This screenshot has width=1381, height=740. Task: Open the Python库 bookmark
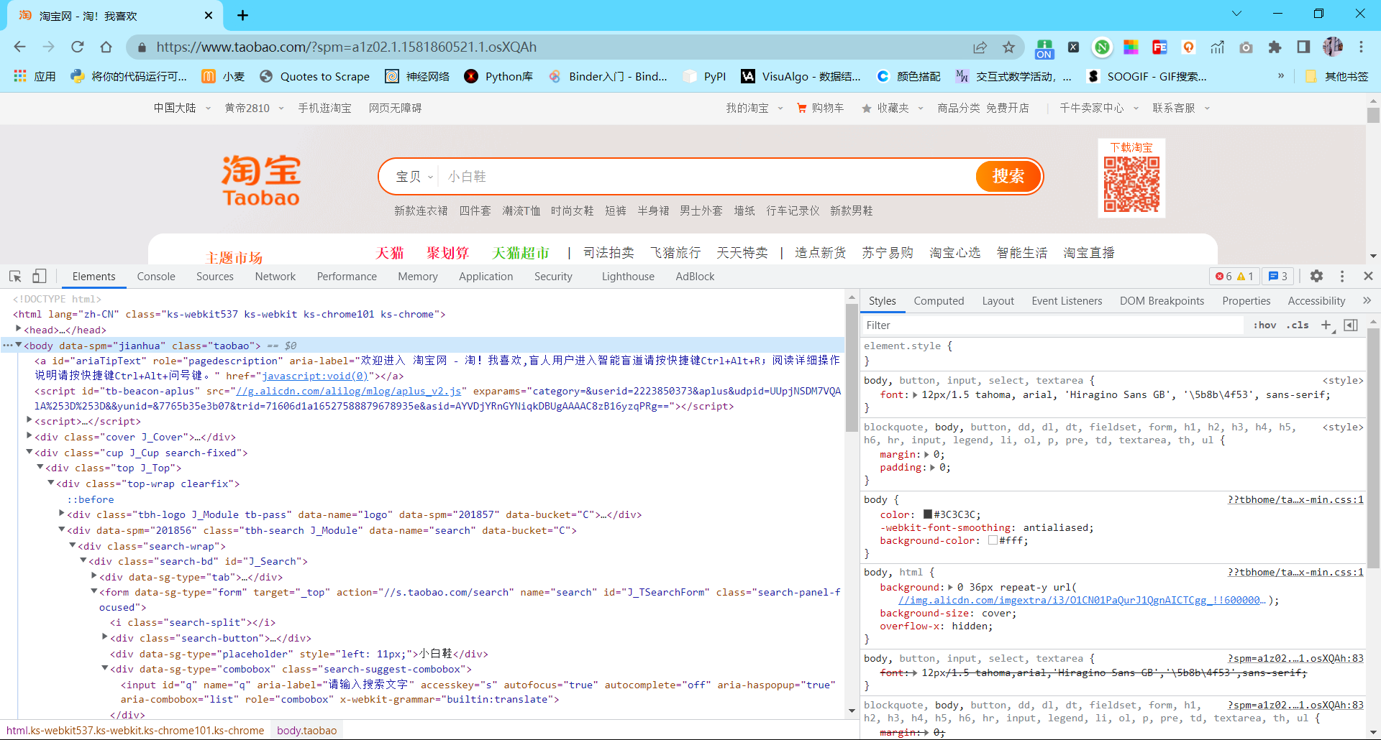(499, 76)
